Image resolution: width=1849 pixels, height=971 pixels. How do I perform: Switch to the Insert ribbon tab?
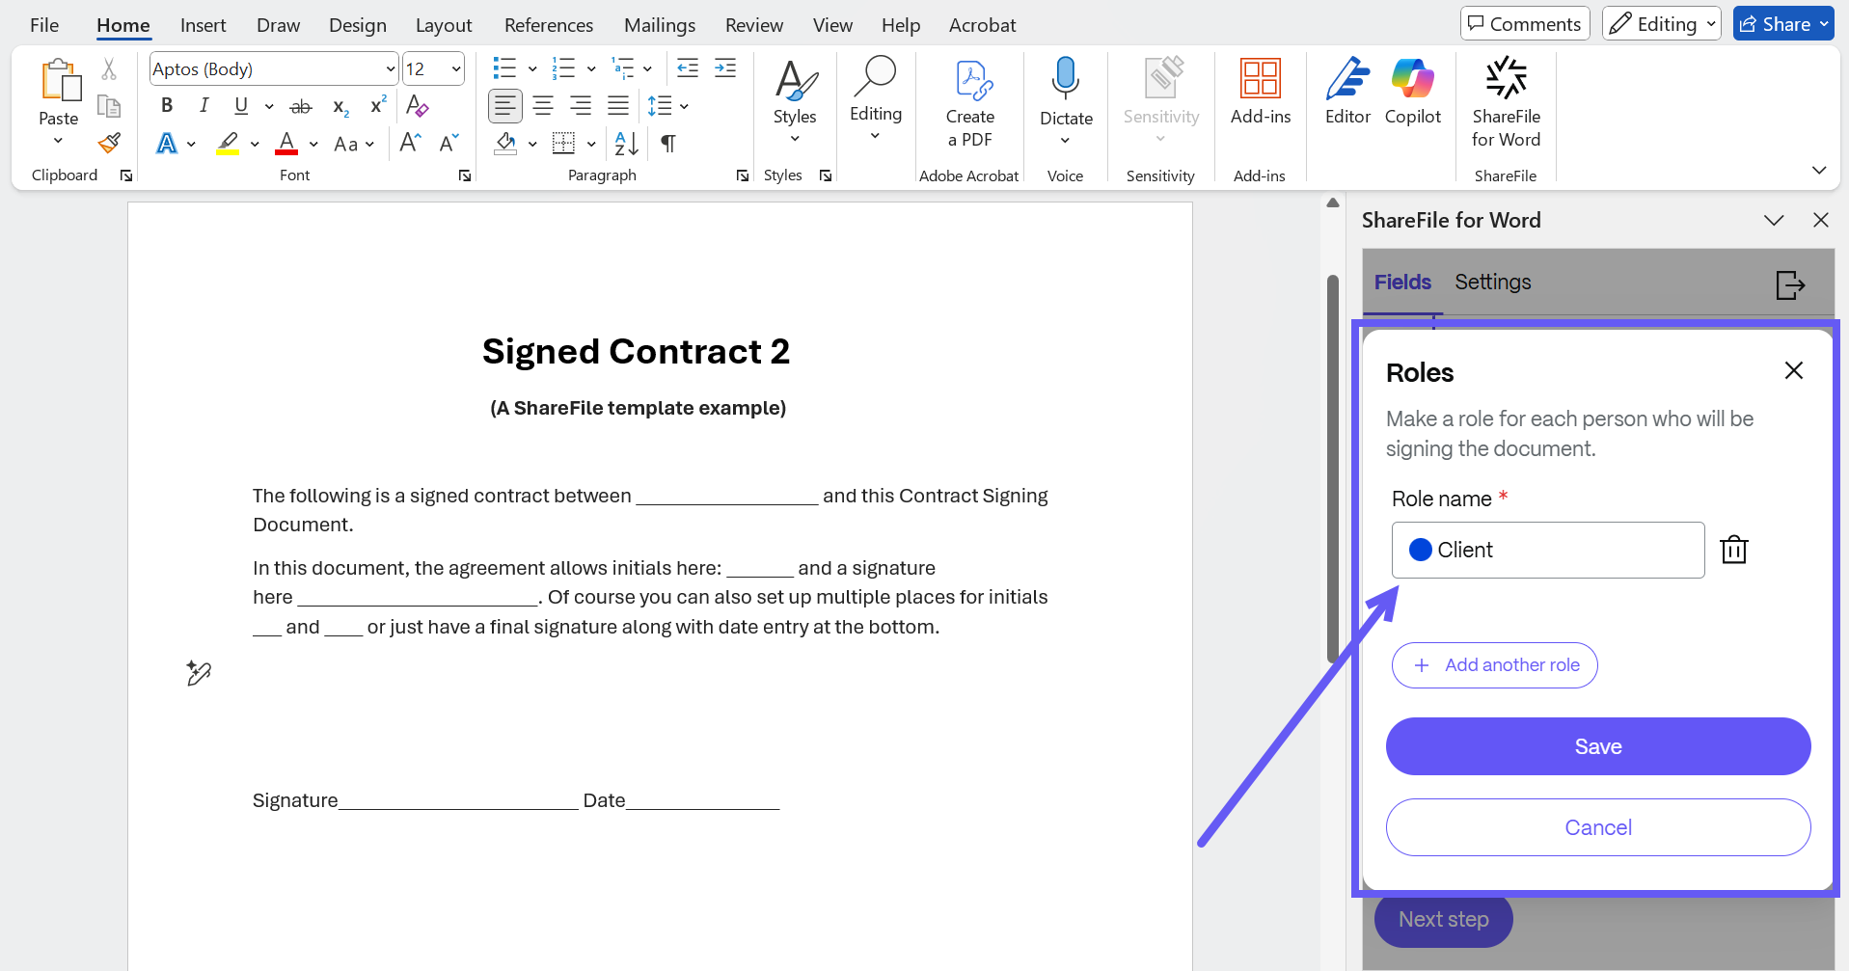click(203, 25)
